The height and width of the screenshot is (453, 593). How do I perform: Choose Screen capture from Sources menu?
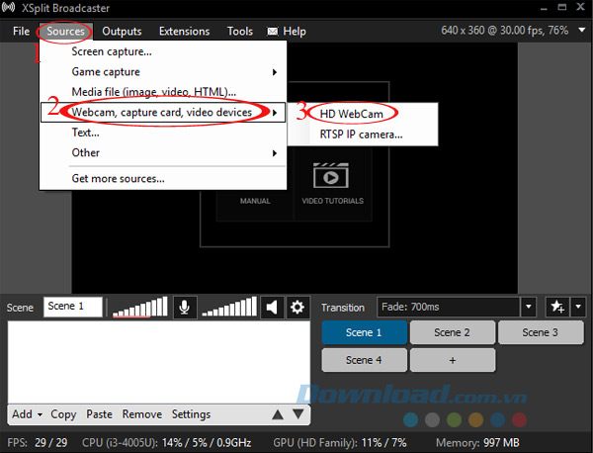112,51
